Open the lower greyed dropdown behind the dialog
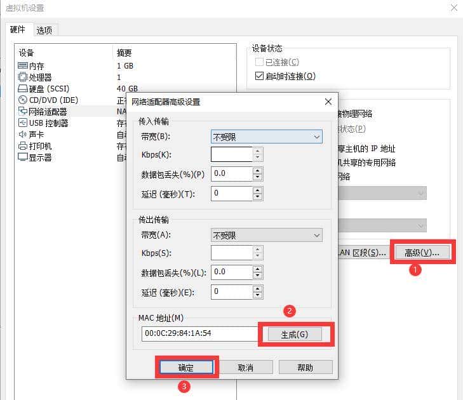Screen dimensions: 463x400 point(382,225)
